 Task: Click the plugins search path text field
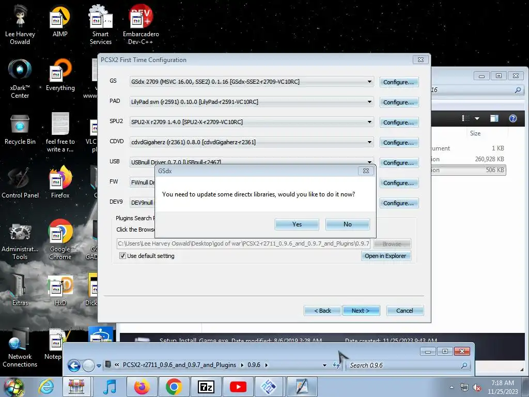[x=243, y=243]
